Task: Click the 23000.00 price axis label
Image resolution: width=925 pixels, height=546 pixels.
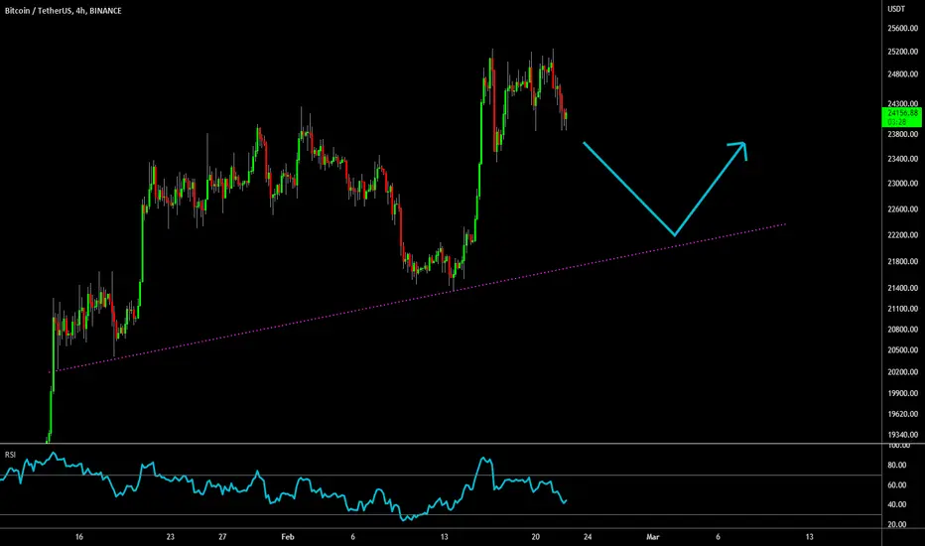Action: pyautogui.click(x=902, y=184)
